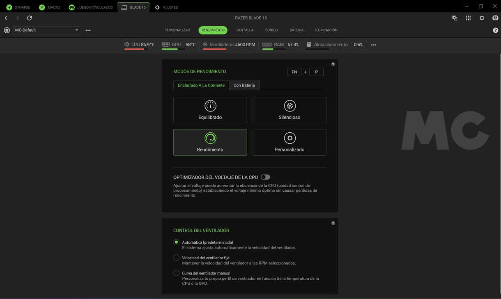501x299 pixels.
Task: Click the Rendimiento performance mode button
Action: [210, 142]
